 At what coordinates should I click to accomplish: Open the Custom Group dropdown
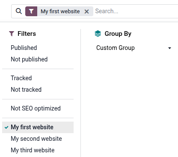point(133,48)
